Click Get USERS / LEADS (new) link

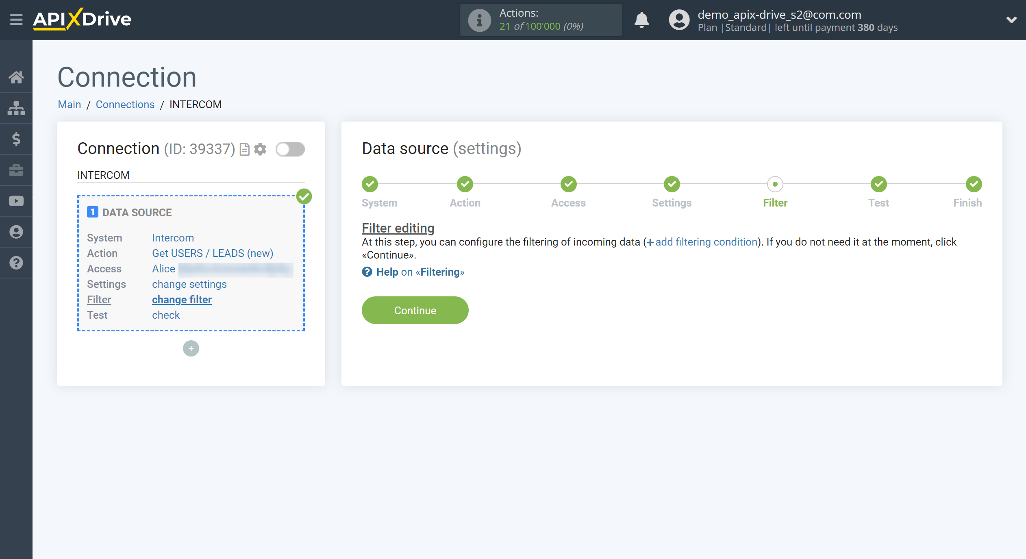(213, 253)
